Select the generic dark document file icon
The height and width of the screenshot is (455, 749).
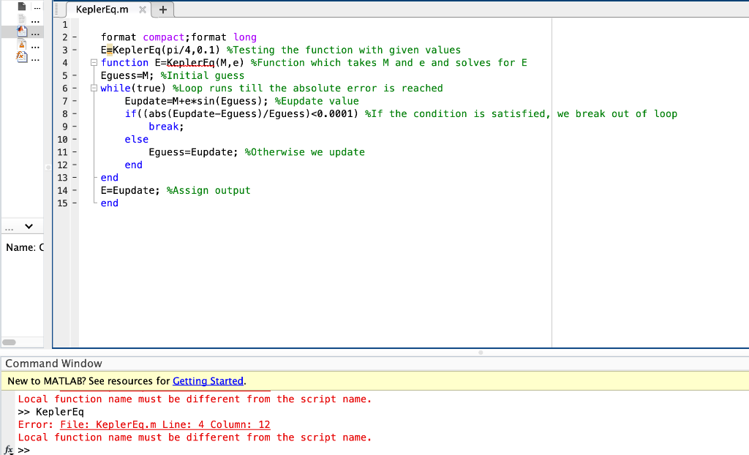[x=21, y=6]
